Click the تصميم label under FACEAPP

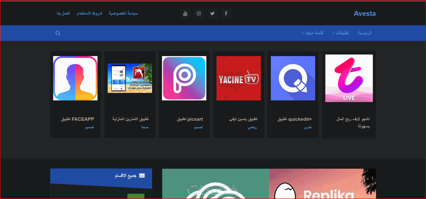89,127
